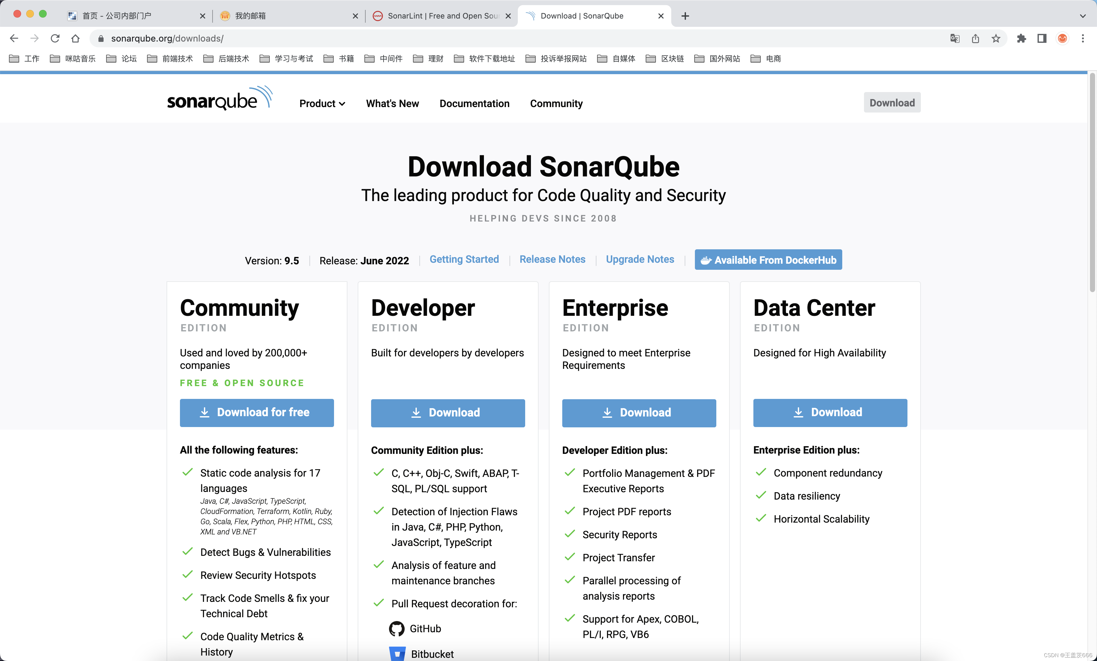Image resolution: width=1097 pixels, height=661 pixels.
Task: Open the 工作 bookmark folder
Action: pyautogui.click(x=25, y=58)
